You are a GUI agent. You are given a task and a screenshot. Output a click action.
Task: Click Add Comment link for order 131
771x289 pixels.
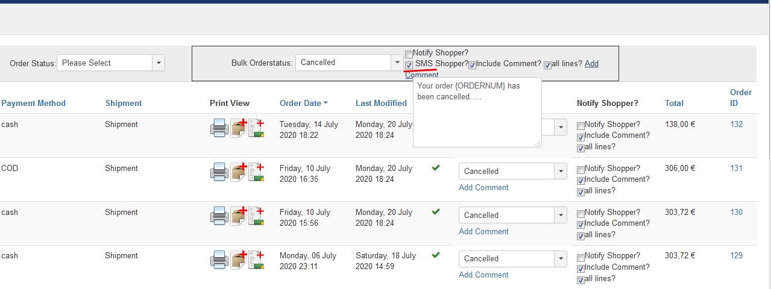[483, 187]
